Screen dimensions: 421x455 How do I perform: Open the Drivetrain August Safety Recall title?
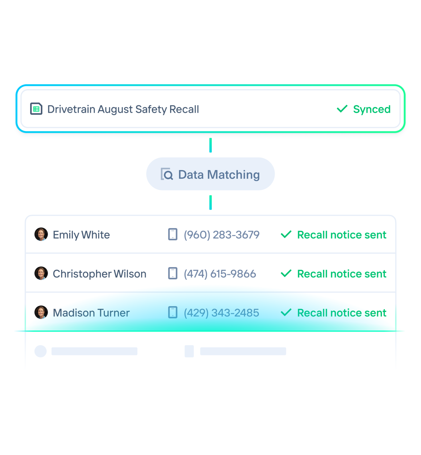(123, 109)
